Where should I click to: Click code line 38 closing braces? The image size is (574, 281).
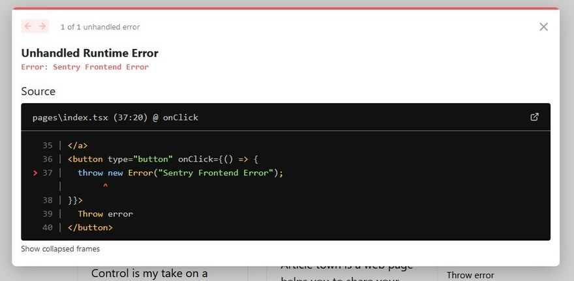pos(76,200)
